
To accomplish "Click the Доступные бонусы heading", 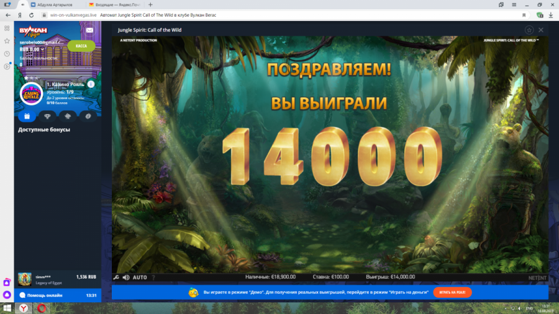I will tap(44, 129).
